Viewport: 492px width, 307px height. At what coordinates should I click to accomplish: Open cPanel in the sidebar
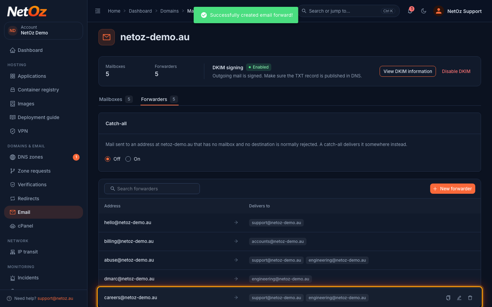(43, 226)
